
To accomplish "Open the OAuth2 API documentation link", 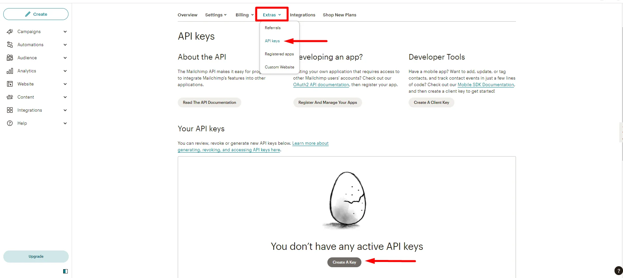I will pyautogui.click(x=321, y=84).
